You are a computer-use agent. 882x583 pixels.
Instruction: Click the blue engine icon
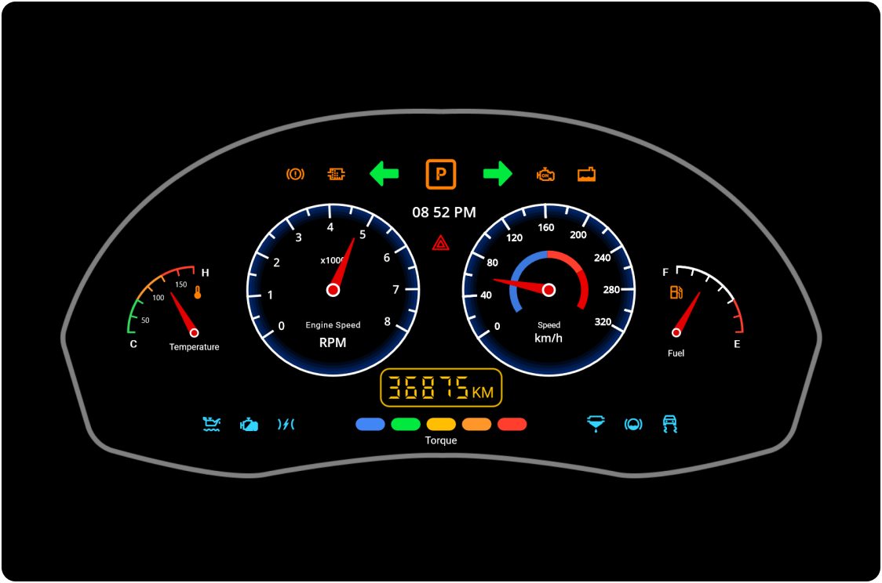249,425
